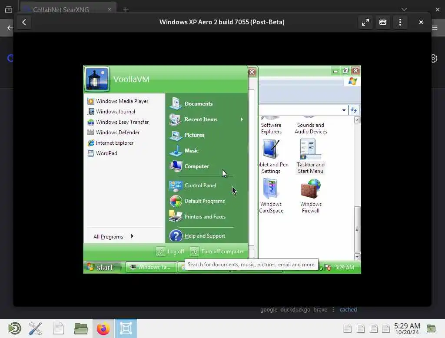Click the host clock showing 10/20/24
The height and width of the screenshot is (338, 445).
(x=407, y=328)
